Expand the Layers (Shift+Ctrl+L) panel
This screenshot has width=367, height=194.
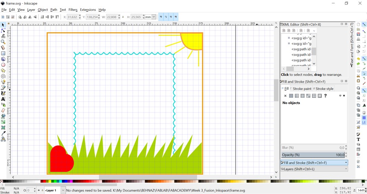click(314, 169)
